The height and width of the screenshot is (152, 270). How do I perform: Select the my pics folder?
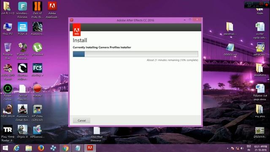pos(260,111)
